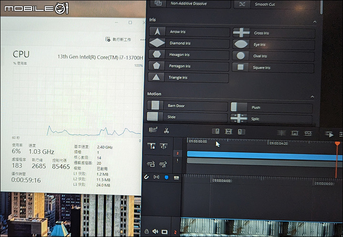The height and width of the screenshot is (237, 343).
Task: Enable the Audio Only icon with music note
Action: [163, 164]
